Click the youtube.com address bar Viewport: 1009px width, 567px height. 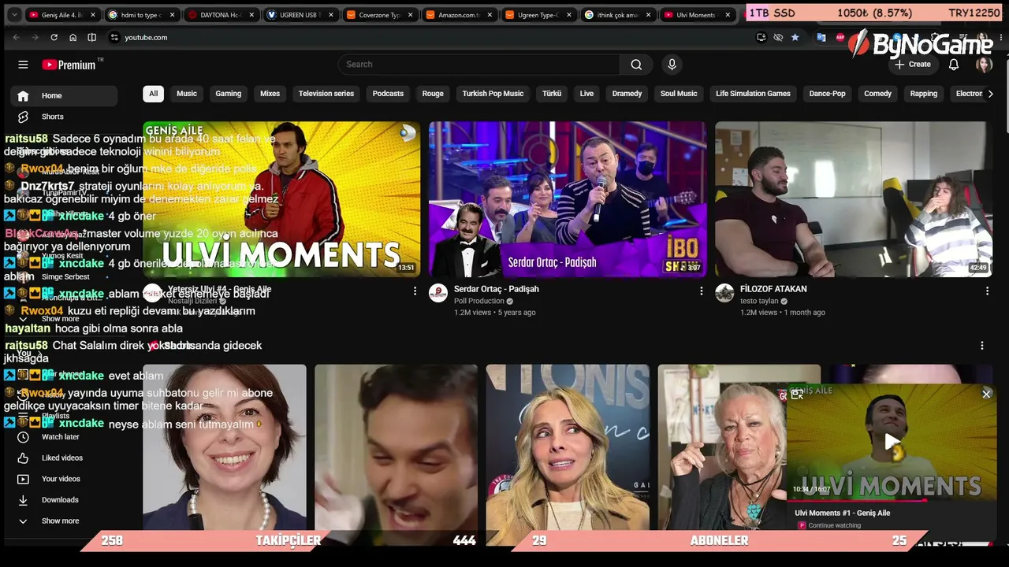pyautogui.click(x=430, y=37)
